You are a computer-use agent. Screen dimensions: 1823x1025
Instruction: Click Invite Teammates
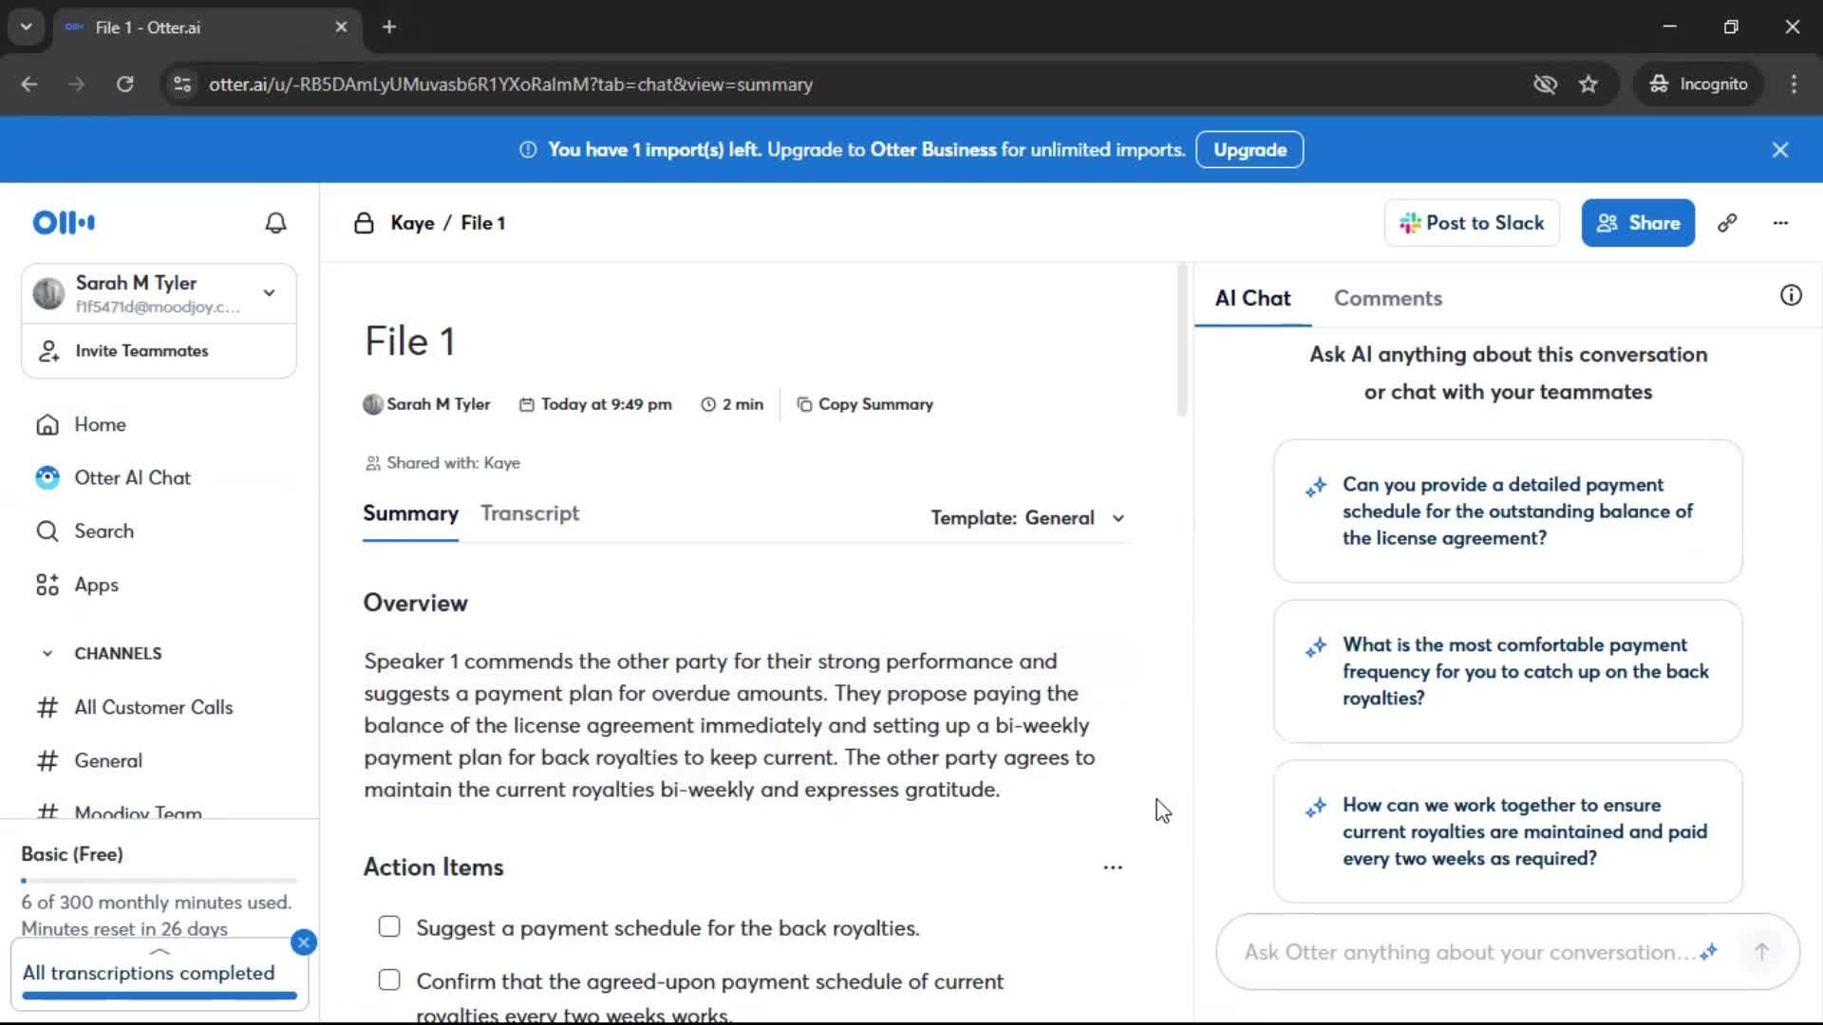(160, 351)
